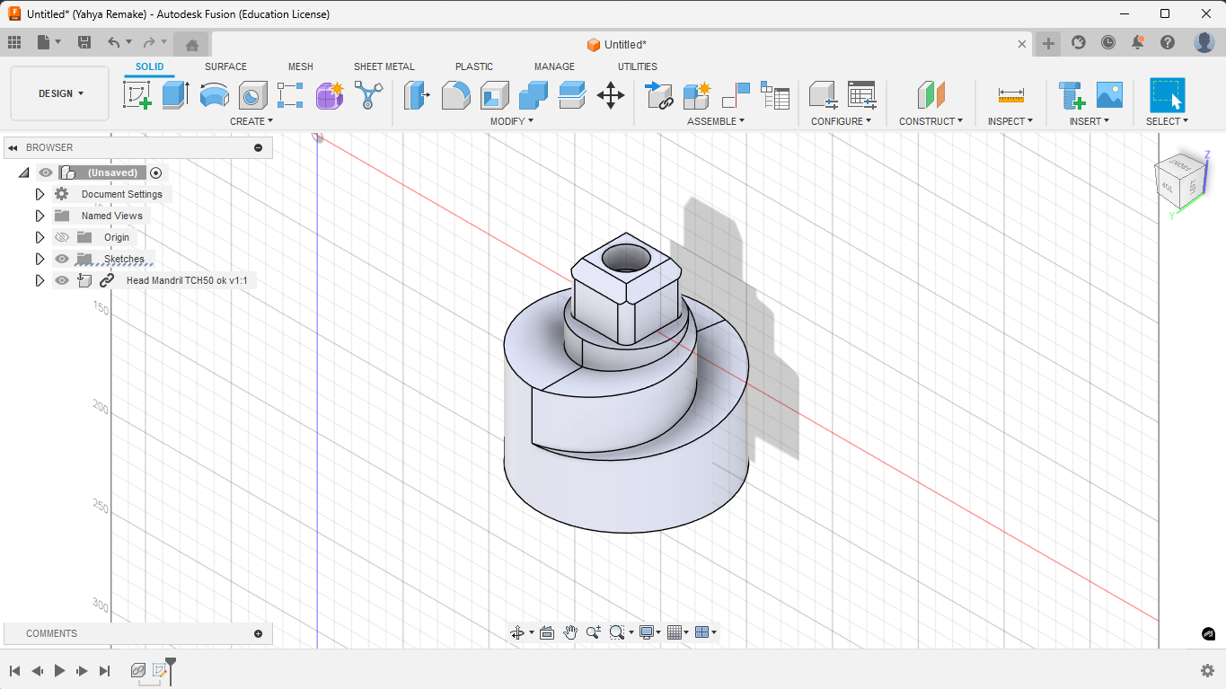
Task: Choose the Fillet tool in Modify
Action: tap(455, 94)
